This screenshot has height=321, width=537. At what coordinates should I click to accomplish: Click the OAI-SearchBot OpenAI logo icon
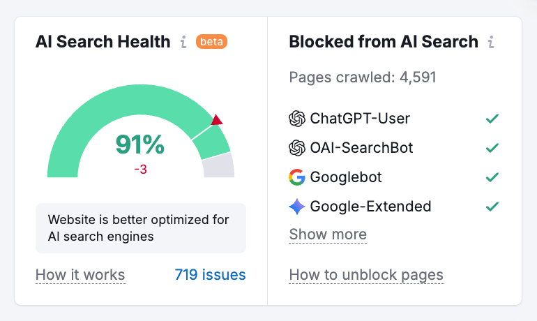tap(297, 148)
